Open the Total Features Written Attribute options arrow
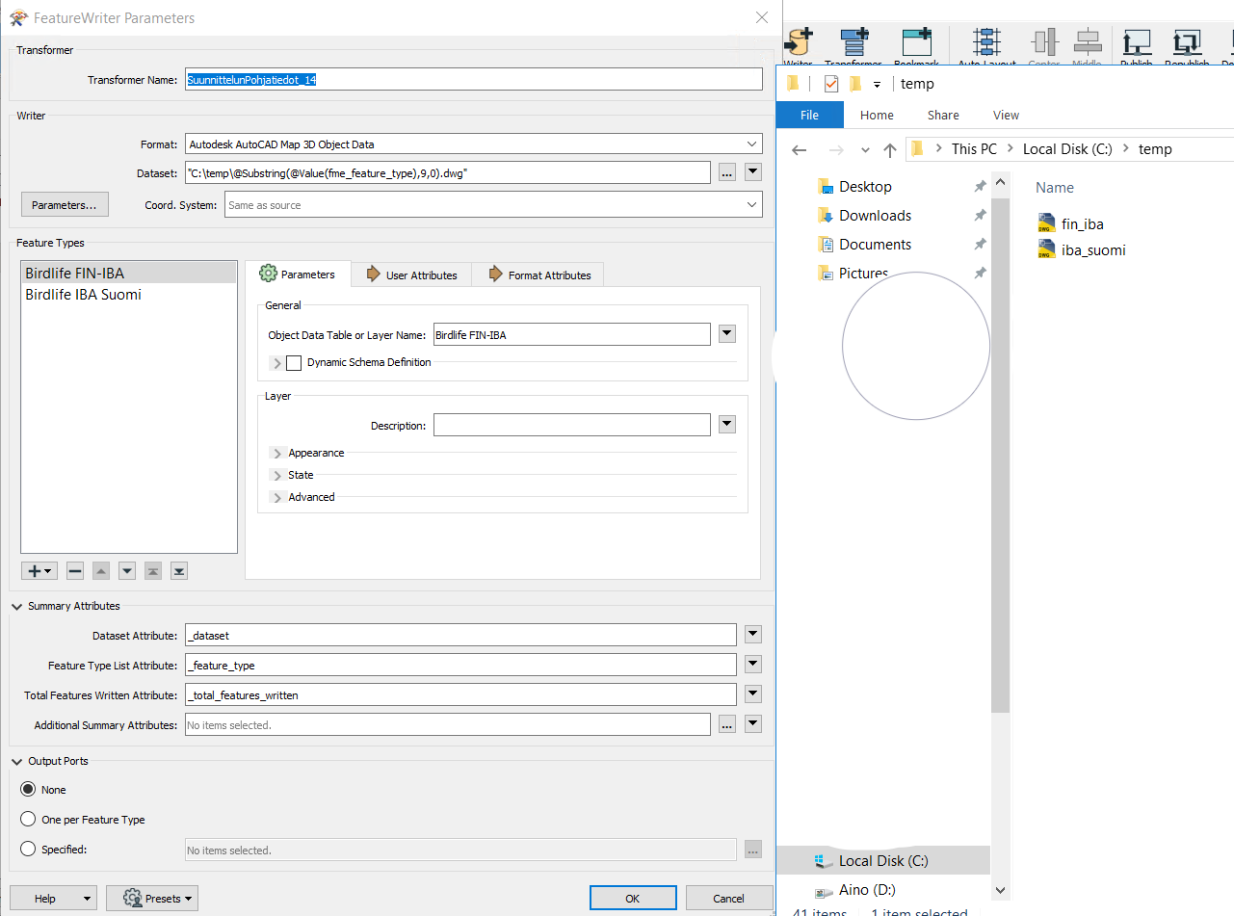Screen dimensions: 1234x916 (753, 694)
